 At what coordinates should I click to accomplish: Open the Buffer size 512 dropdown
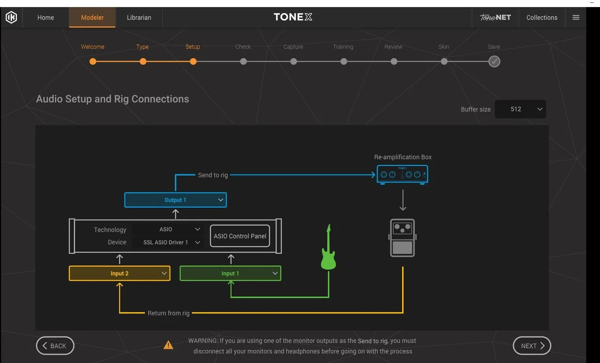point(520,109)
